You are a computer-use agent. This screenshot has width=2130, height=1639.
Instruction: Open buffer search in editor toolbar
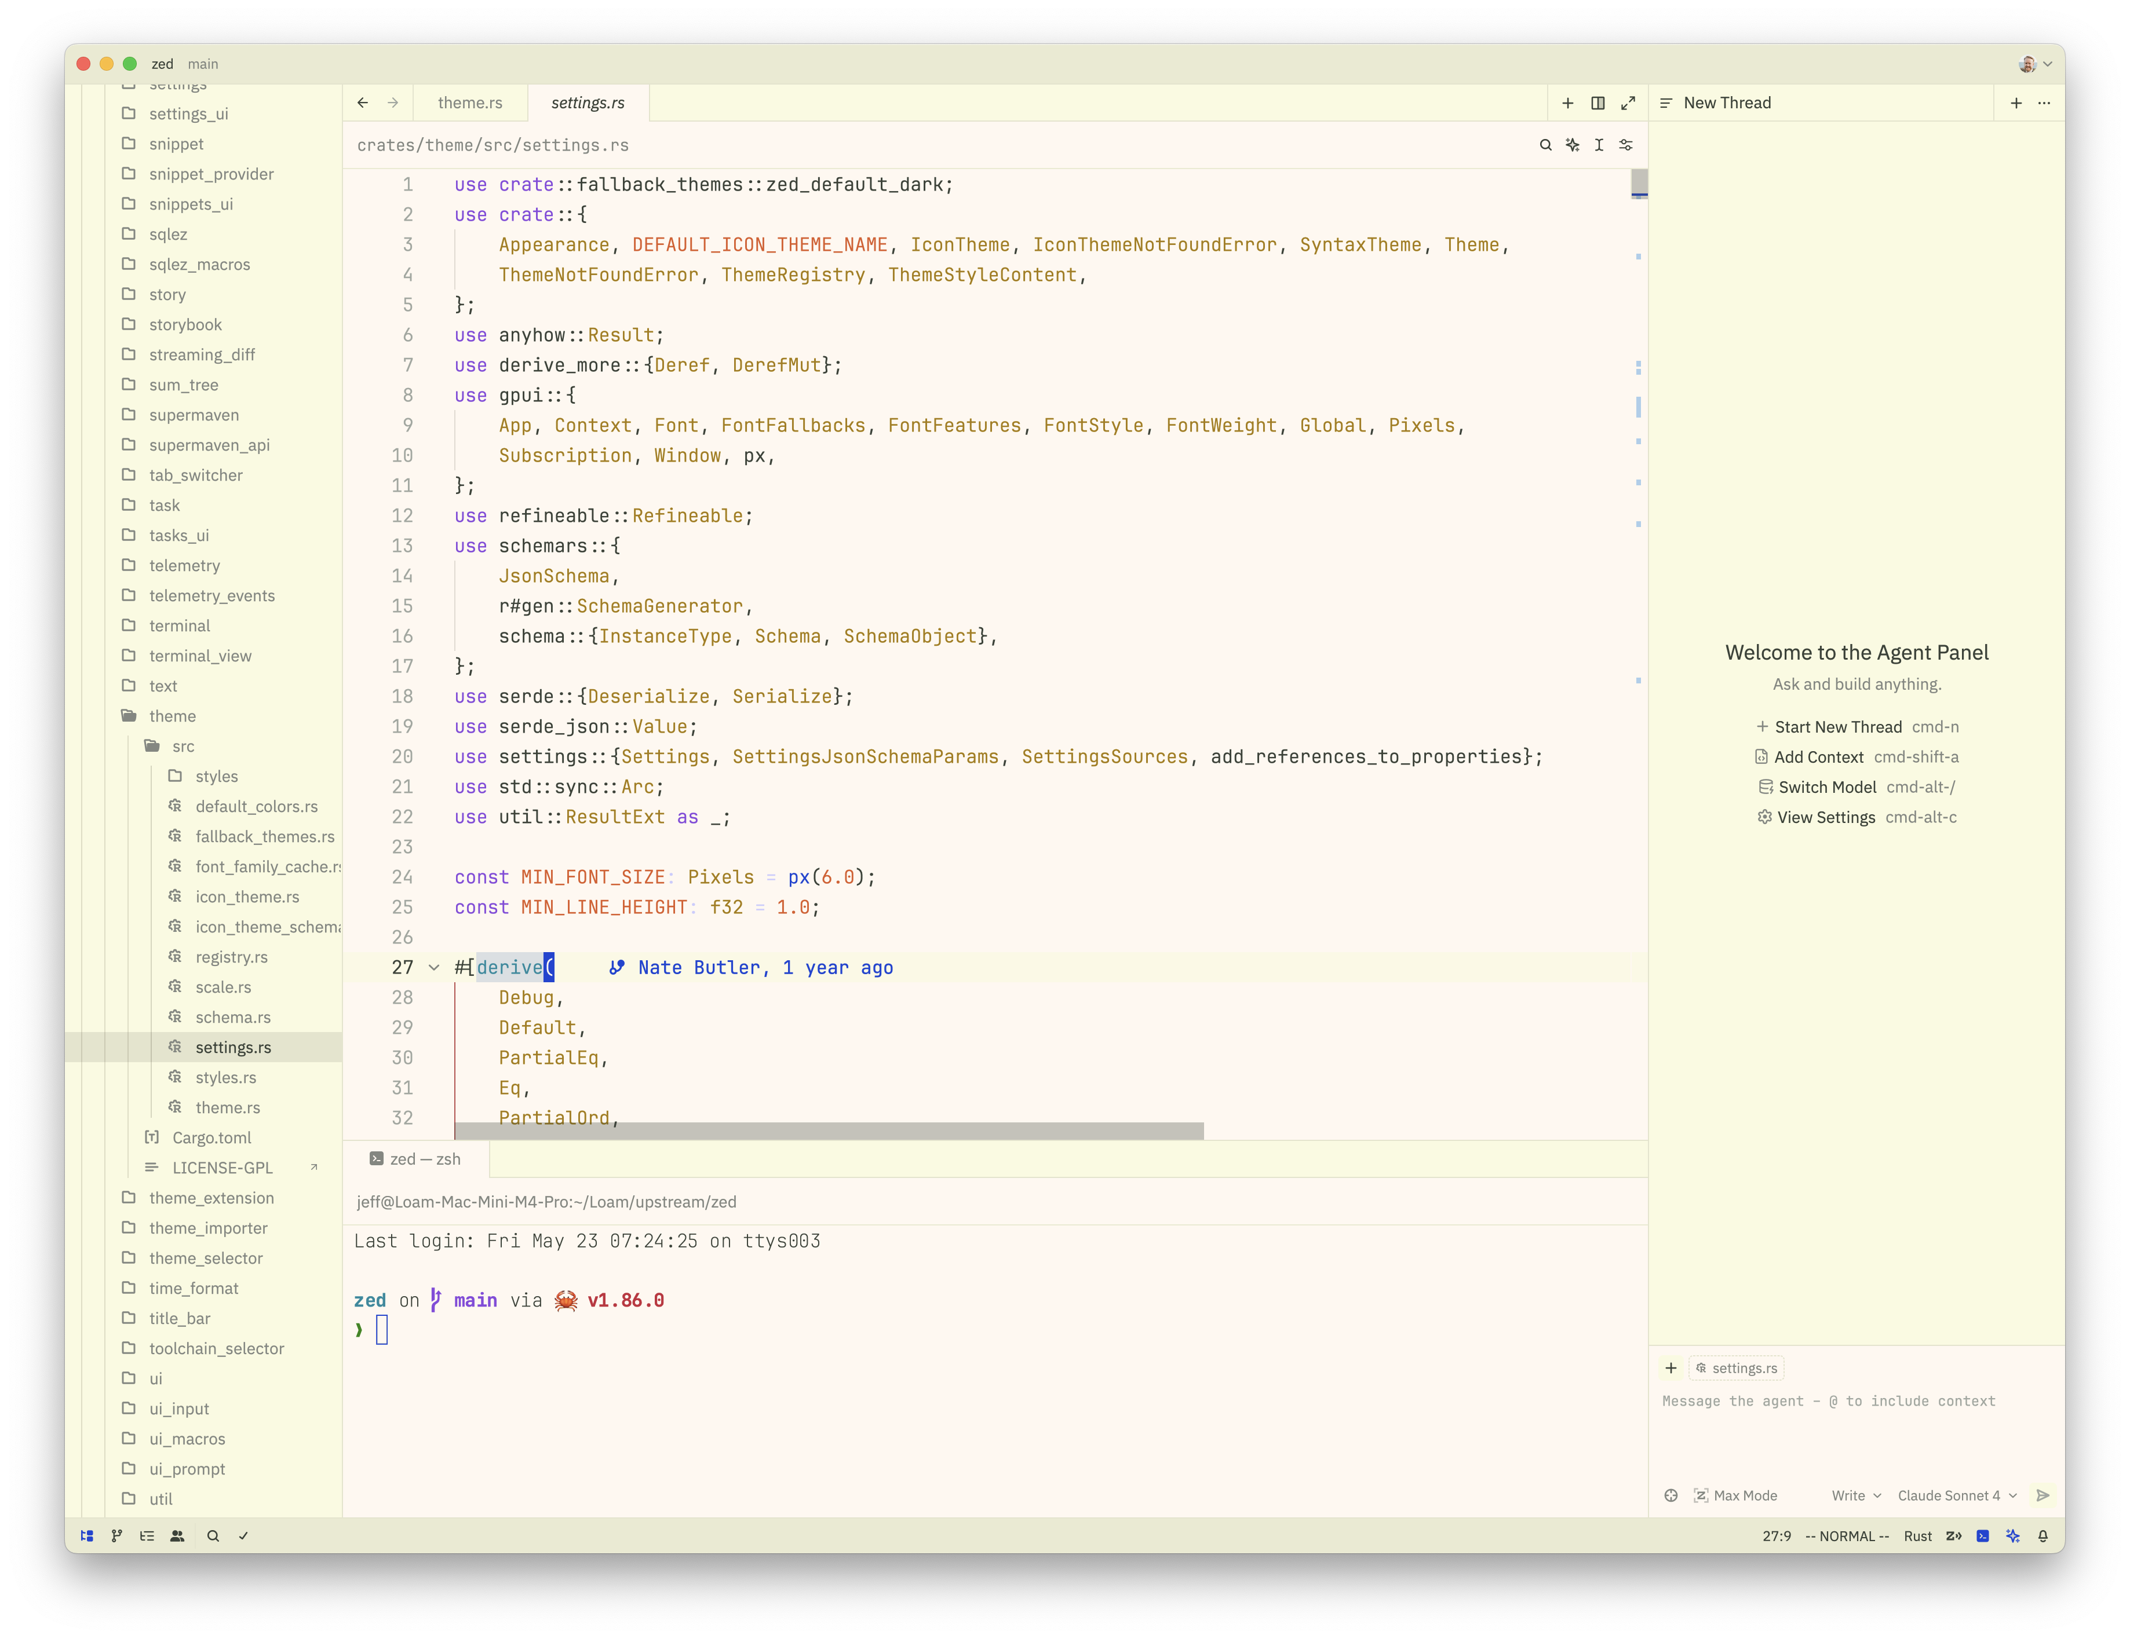pos(1546,144)
